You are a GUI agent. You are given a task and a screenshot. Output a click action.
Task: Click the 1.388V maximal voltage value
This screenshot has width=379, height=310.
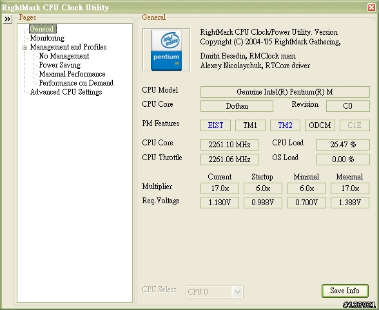pos(350,203)
